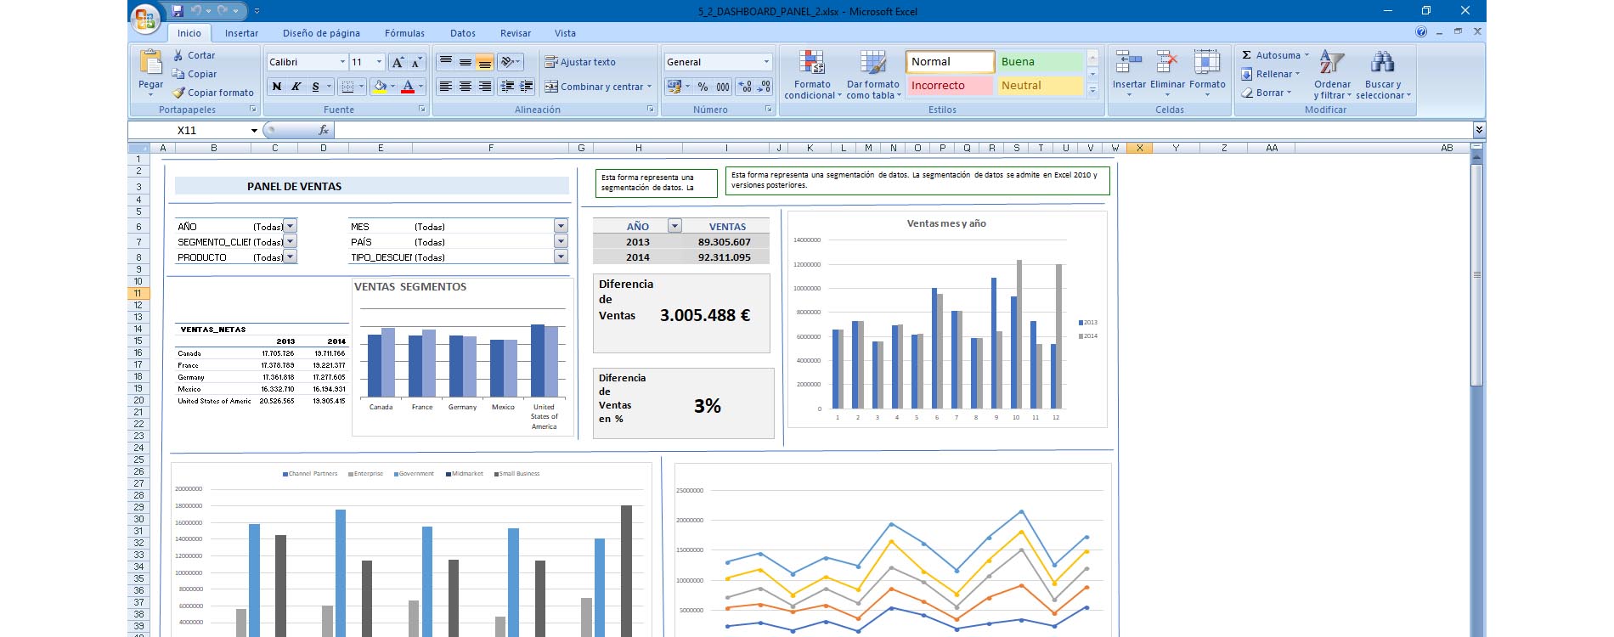Click the Eliminar cells icon
The image size is (1614, 637).
[x=1166, y=63]
